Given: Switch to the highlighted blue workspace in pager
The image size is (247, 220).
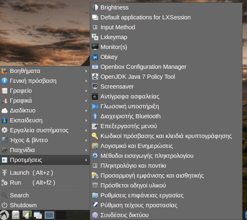Looking at the screenshot, I should click(49, 215).
